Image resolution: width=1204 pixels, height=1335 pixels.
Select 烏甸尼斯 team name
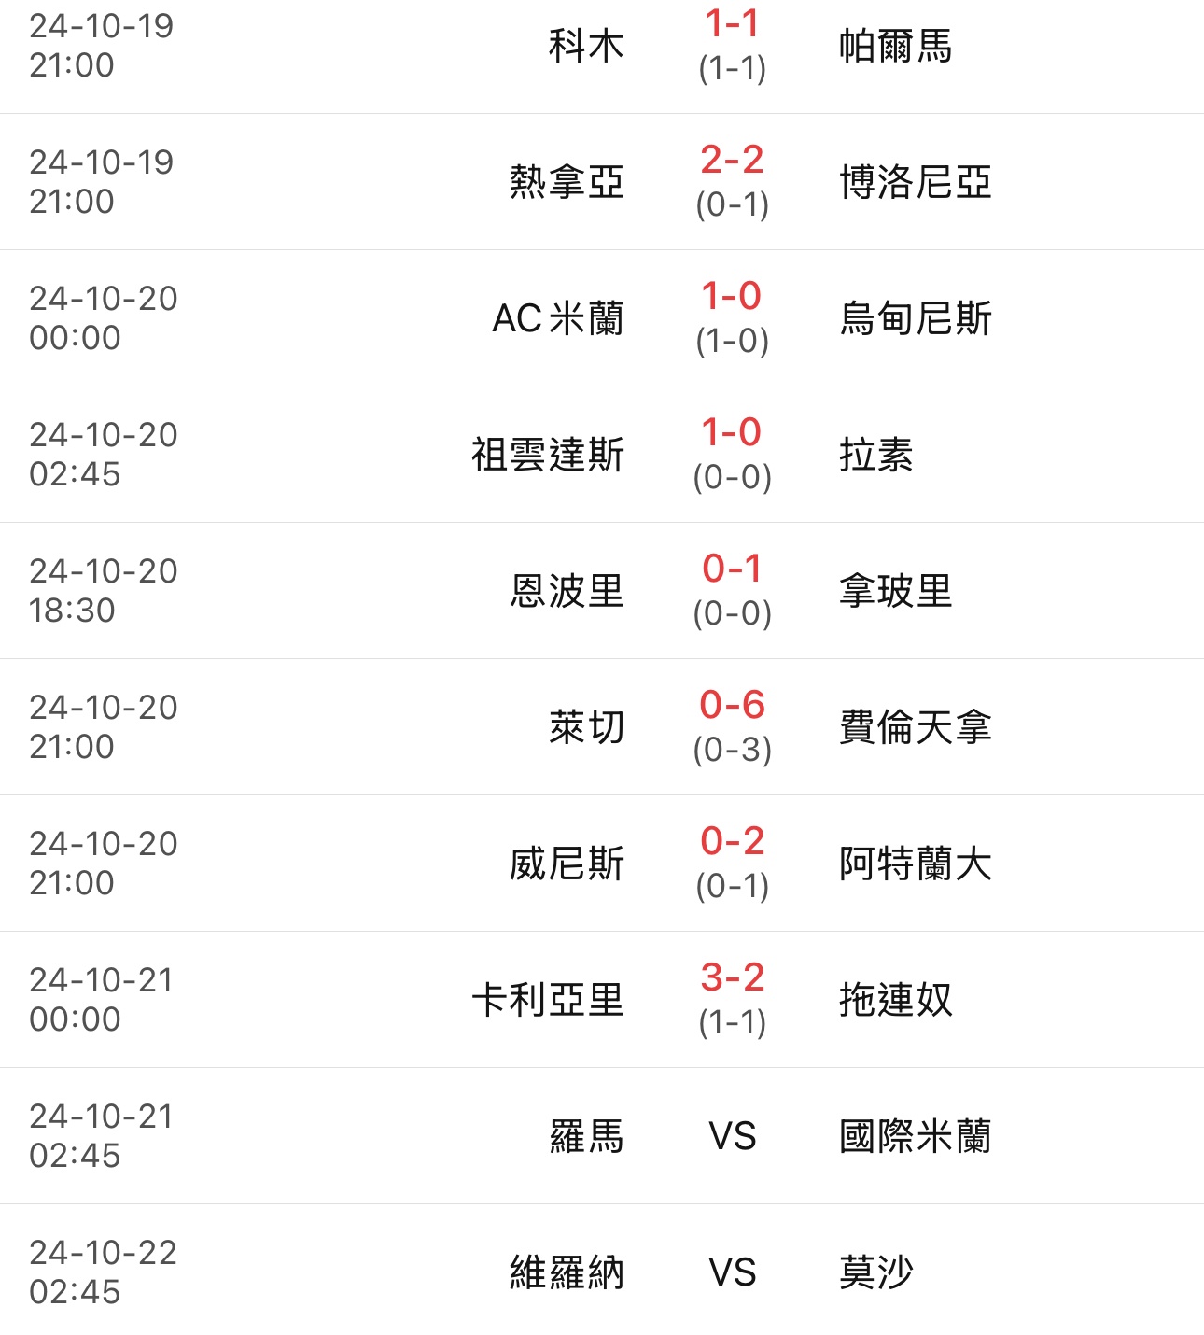[915, 318]
